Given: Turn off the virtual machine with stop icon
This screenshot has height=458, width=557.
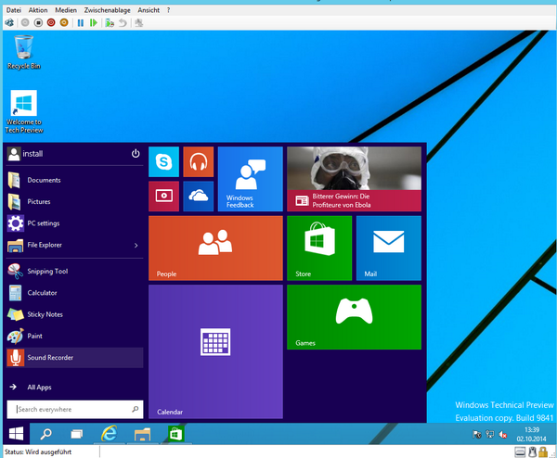Looking at the screenshot, I should click(x=38, y=22).
